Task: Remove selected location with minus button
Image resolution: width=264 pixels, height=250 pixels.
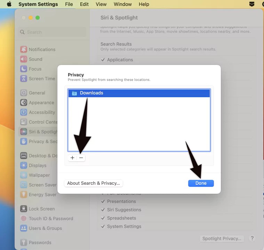Action: click(81, 158)
